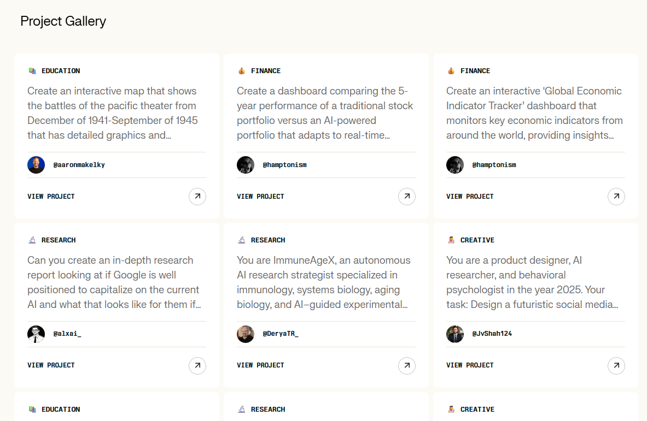Select @DeryaTR_ avatar image

point(246,334)
